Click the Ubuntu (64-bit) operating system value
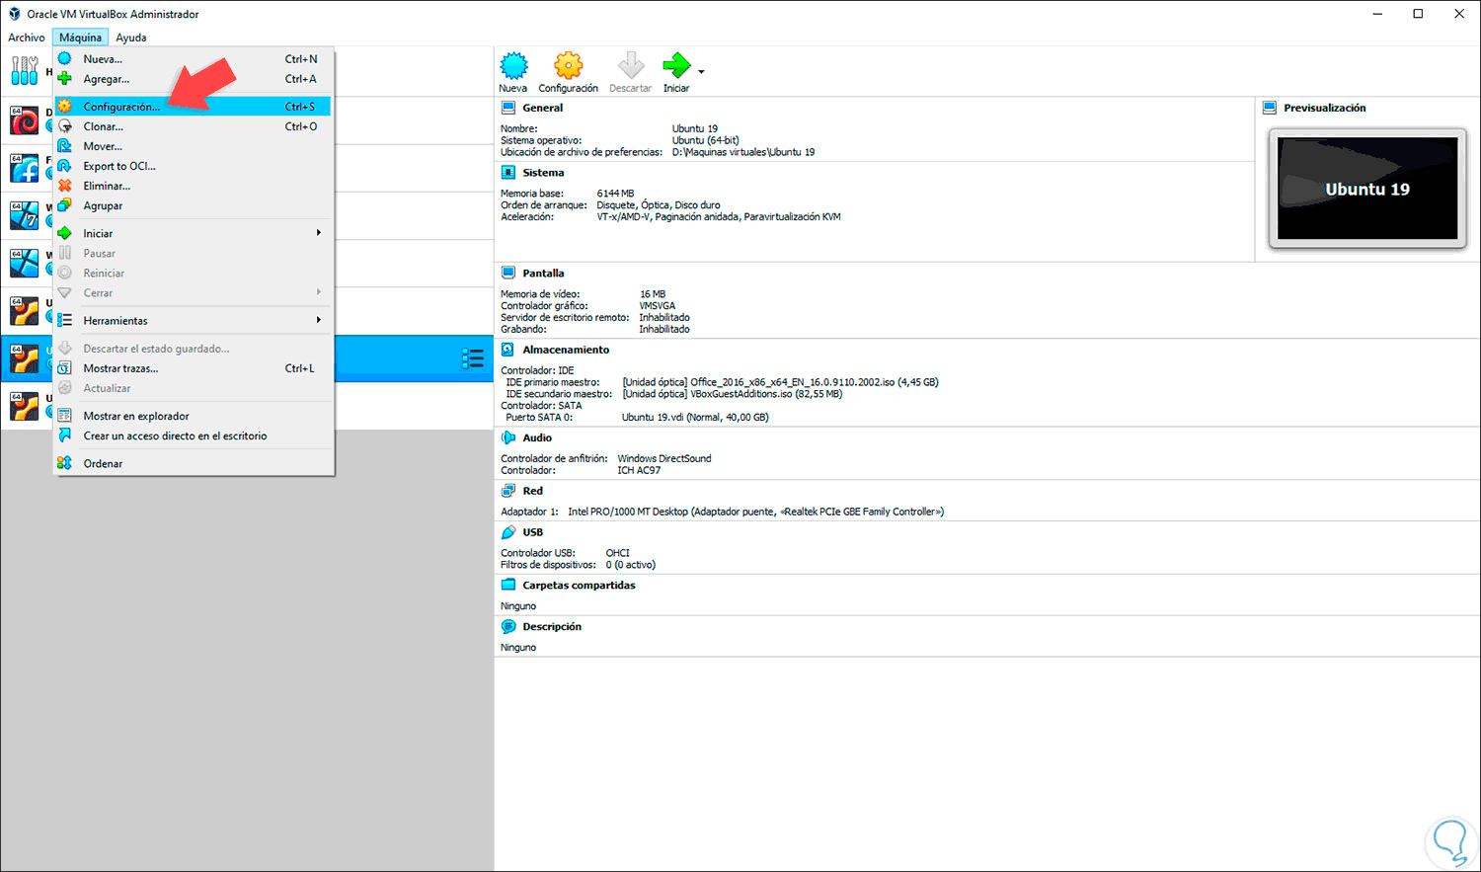The width and height of the screenshot is (1481, 872). 706,140
